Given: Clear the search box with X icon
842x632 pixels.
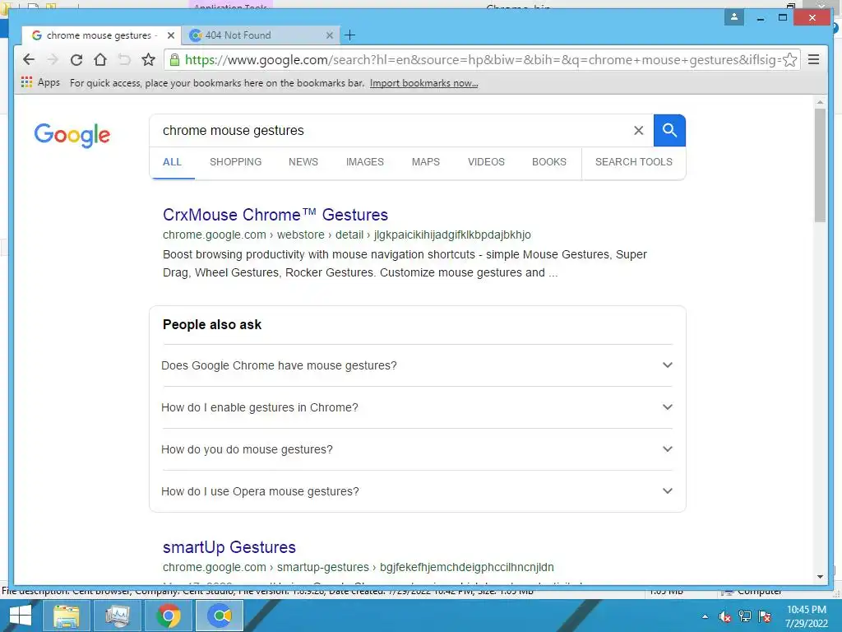Looking at the screenshot, I should 638,130.
